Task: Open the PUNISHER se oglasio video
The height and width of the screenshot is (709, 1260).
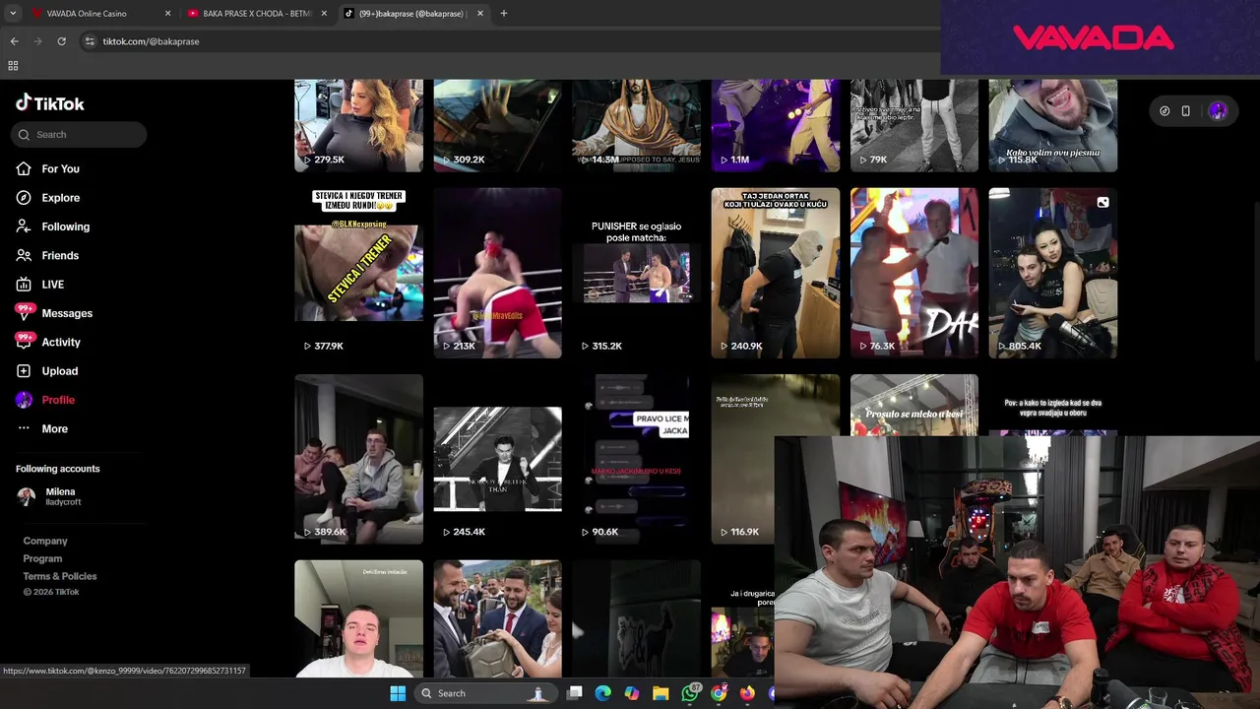Action: [x=636, y=273]
